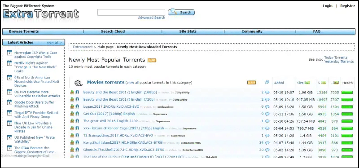
Task: Click 'view all' in Movies category
Action: coord(132,83)
